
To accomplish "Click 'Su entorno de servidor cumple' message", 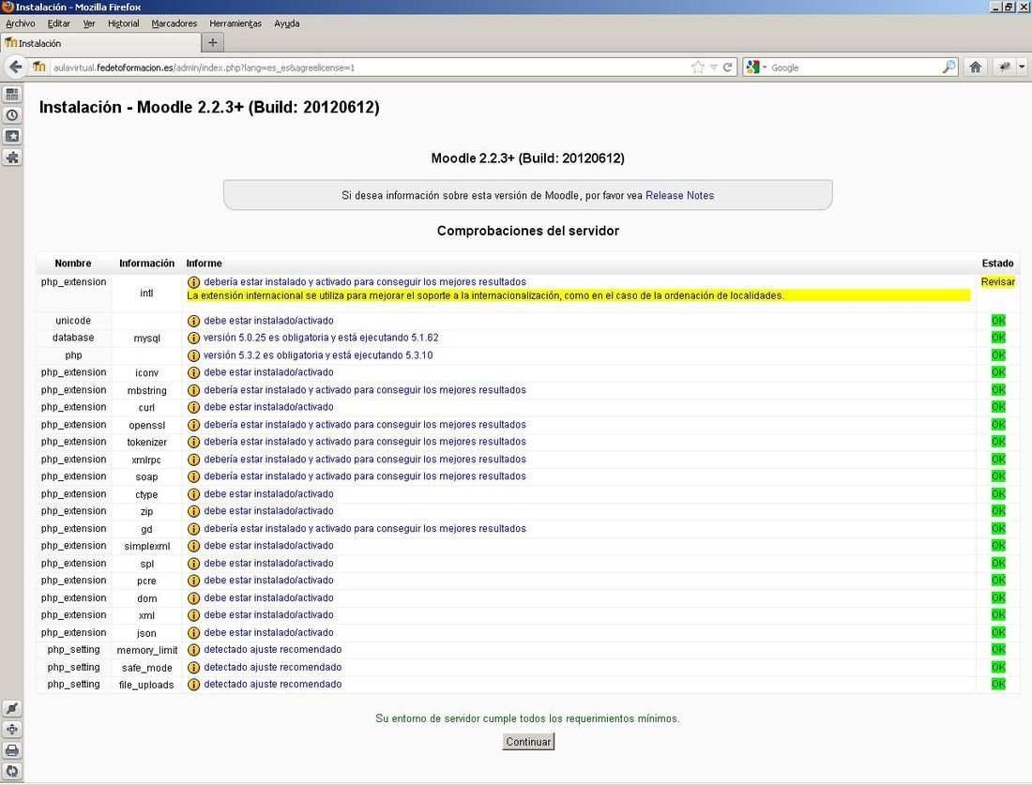I will 528,718.
